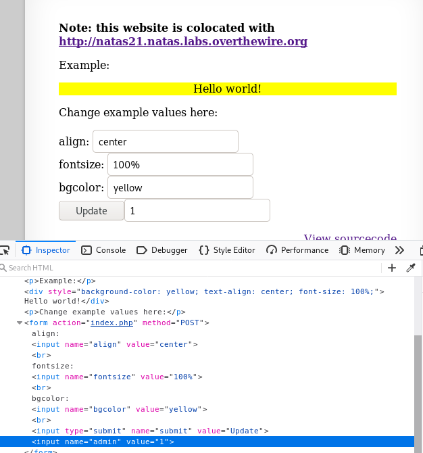Open the index.php action link
Screen dimensions: 423x453
pyautogui.click(x=111, y=323)
